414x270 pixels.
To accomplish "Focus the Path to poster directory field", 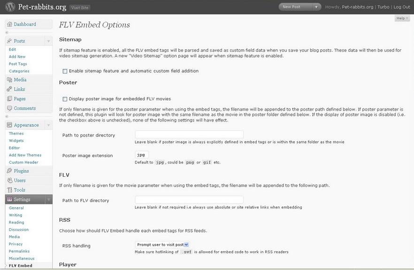I will (189, 135).
